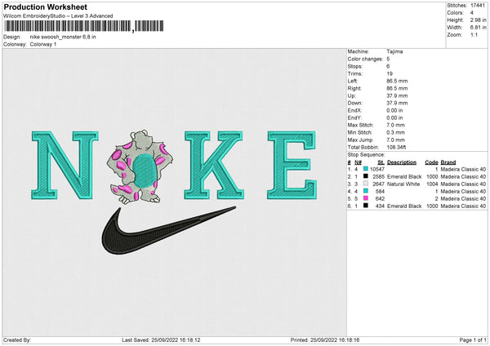Click the "Stop Sequence:" heading
Viewport: 490px width, 346px height.
pyautogui.click(x=367, y=155)
